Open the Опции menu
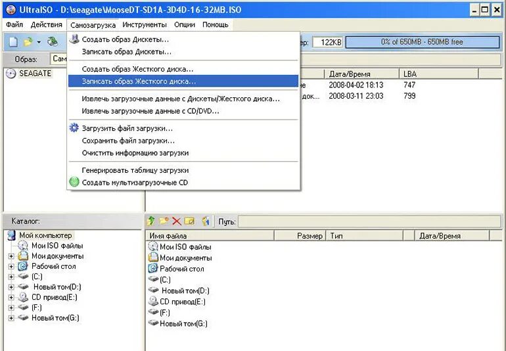This screenshot has height=351, width=506. click(x=185, y=24)
